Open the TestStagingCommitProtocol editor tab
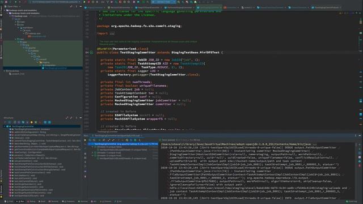 point(327,7)
